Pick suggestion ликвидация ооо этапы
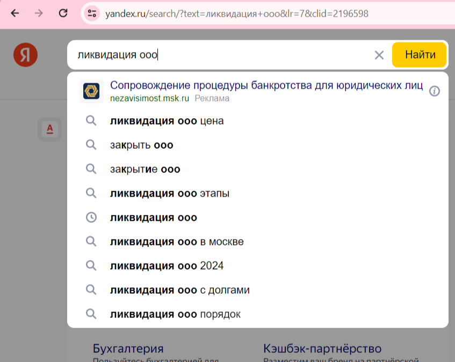 170,193
